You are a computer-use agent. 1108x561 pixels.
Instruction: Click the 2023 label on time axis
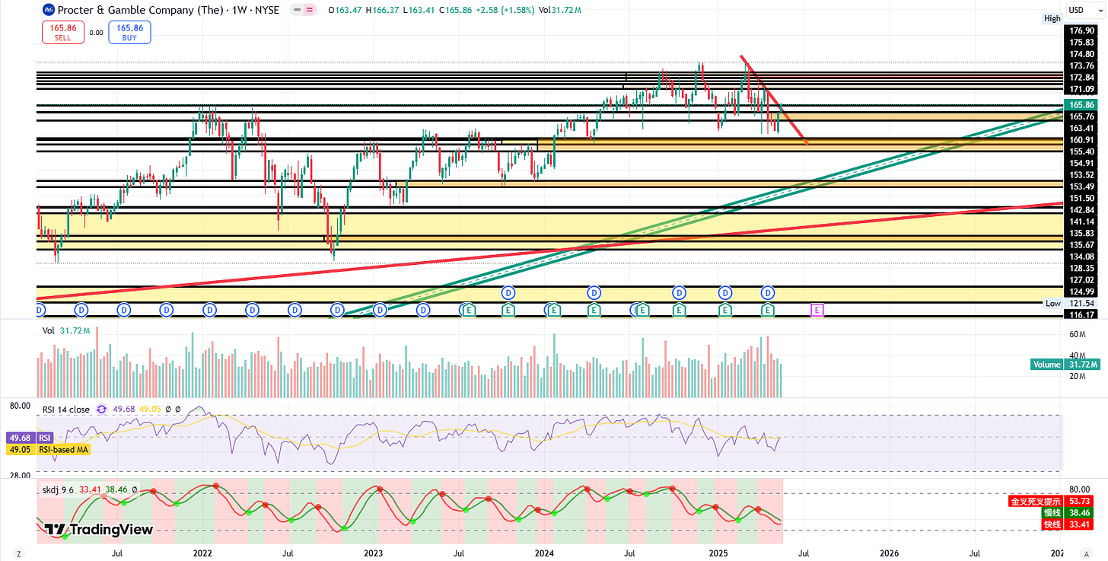tap(373, 552)
